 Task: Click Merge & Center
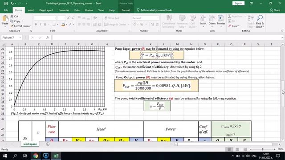[115, 24]
